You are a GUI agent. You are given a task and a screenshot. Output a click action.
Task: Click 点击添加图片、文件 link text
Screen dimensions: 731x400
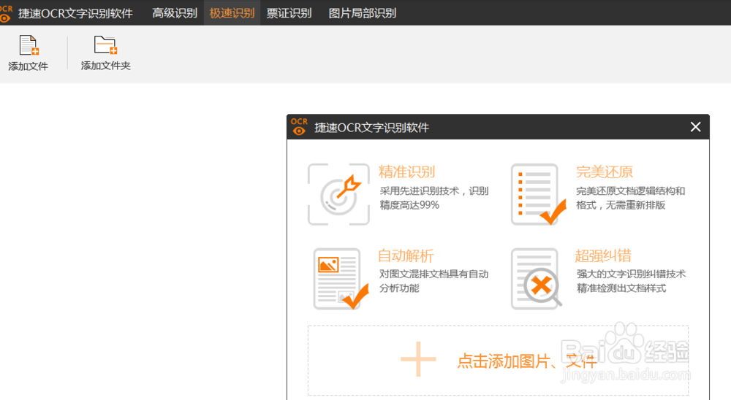pyautogui.click(x=527, y=361)
